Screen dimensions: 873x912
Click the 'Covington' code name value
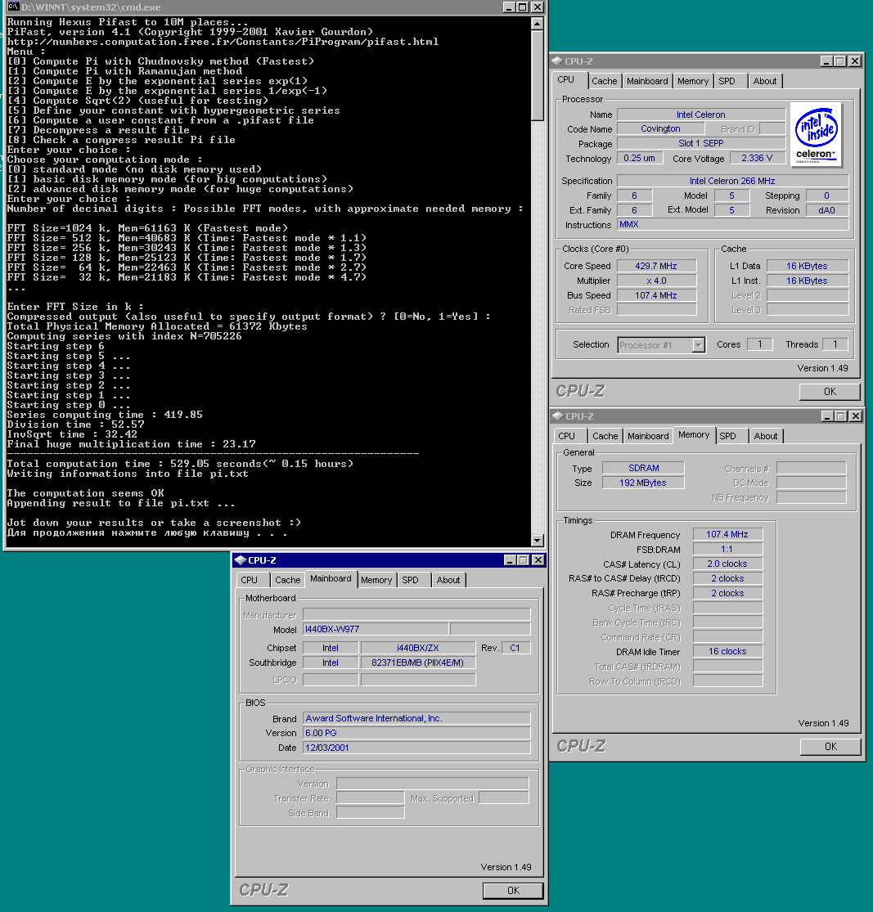click(660, 128)
